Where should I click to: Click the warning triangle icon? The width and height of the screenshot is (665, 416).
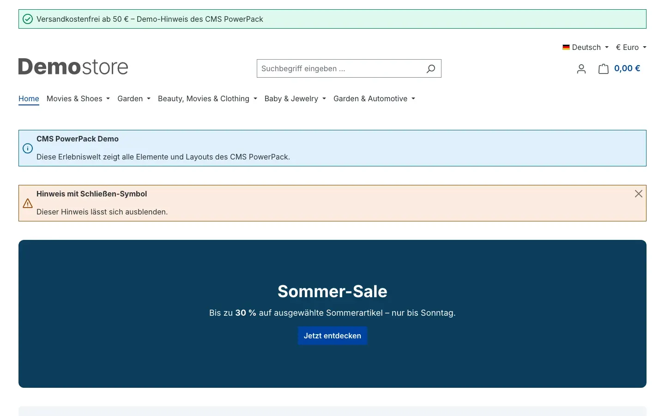(x=28, y=203)
